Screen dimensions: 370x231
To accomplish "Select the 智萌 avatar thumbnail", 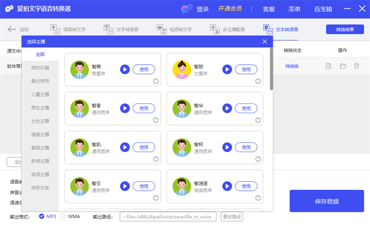I will [80, 70].
